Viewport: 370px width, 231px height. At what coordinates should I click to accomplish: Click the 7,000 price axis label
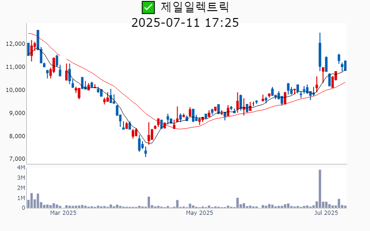tap(17, 159)
